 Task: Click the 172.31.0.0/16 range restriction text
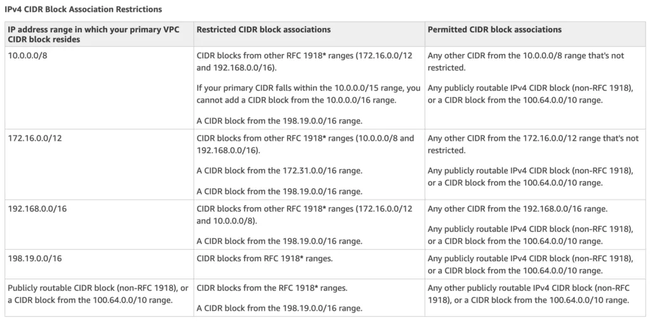pos(279,171)
